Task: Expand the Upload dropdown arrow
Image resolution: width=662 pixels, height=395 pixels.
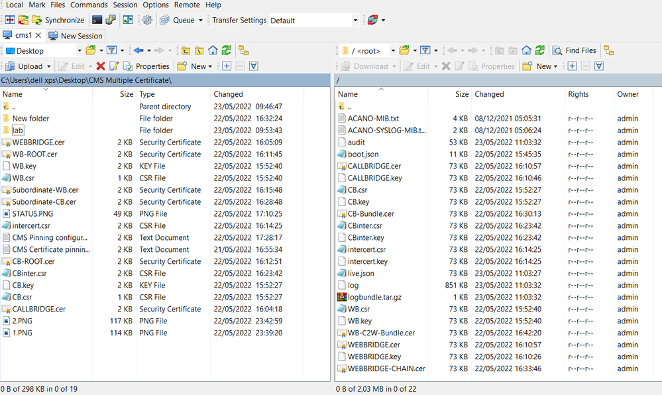Action: pyautogui.click(x=49, y=66)
